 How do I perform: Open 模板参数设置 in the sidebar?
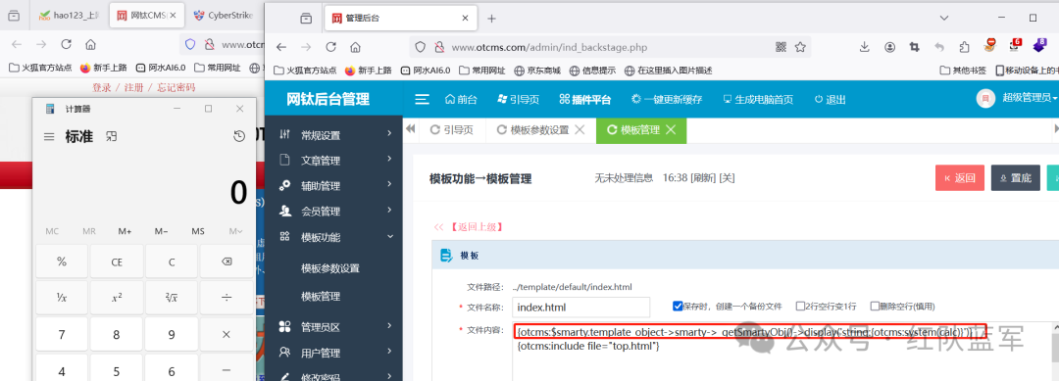(330, 268)
